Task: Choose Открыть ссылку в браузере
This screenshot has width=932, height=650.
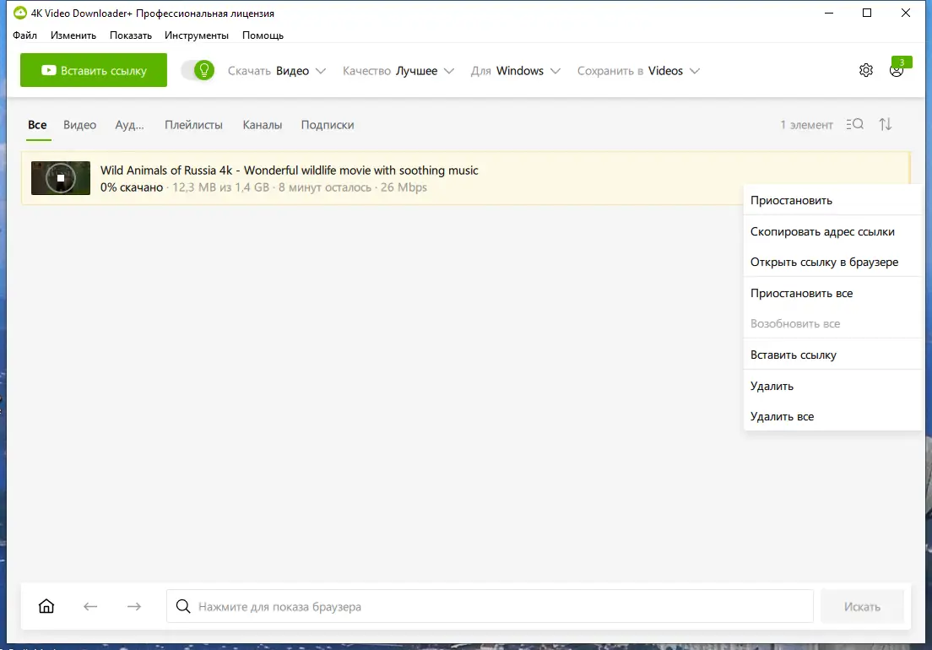Action: 832,262
